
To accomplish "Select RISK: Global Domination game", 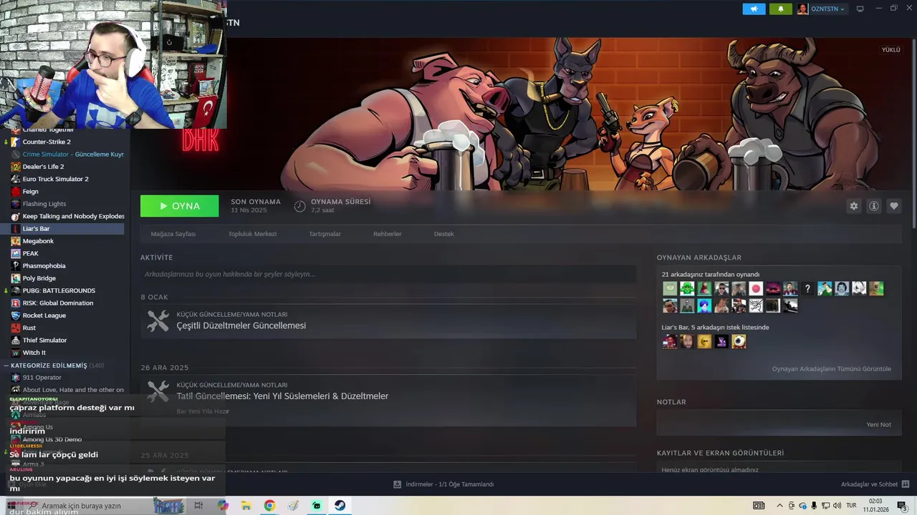I will (x=58, y=303).
